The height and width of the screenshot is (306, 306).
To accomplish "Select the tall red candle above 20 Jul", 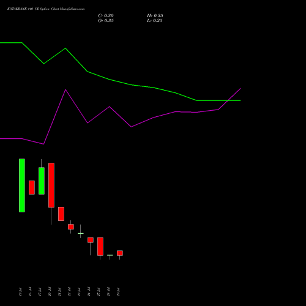I will 51,185.
